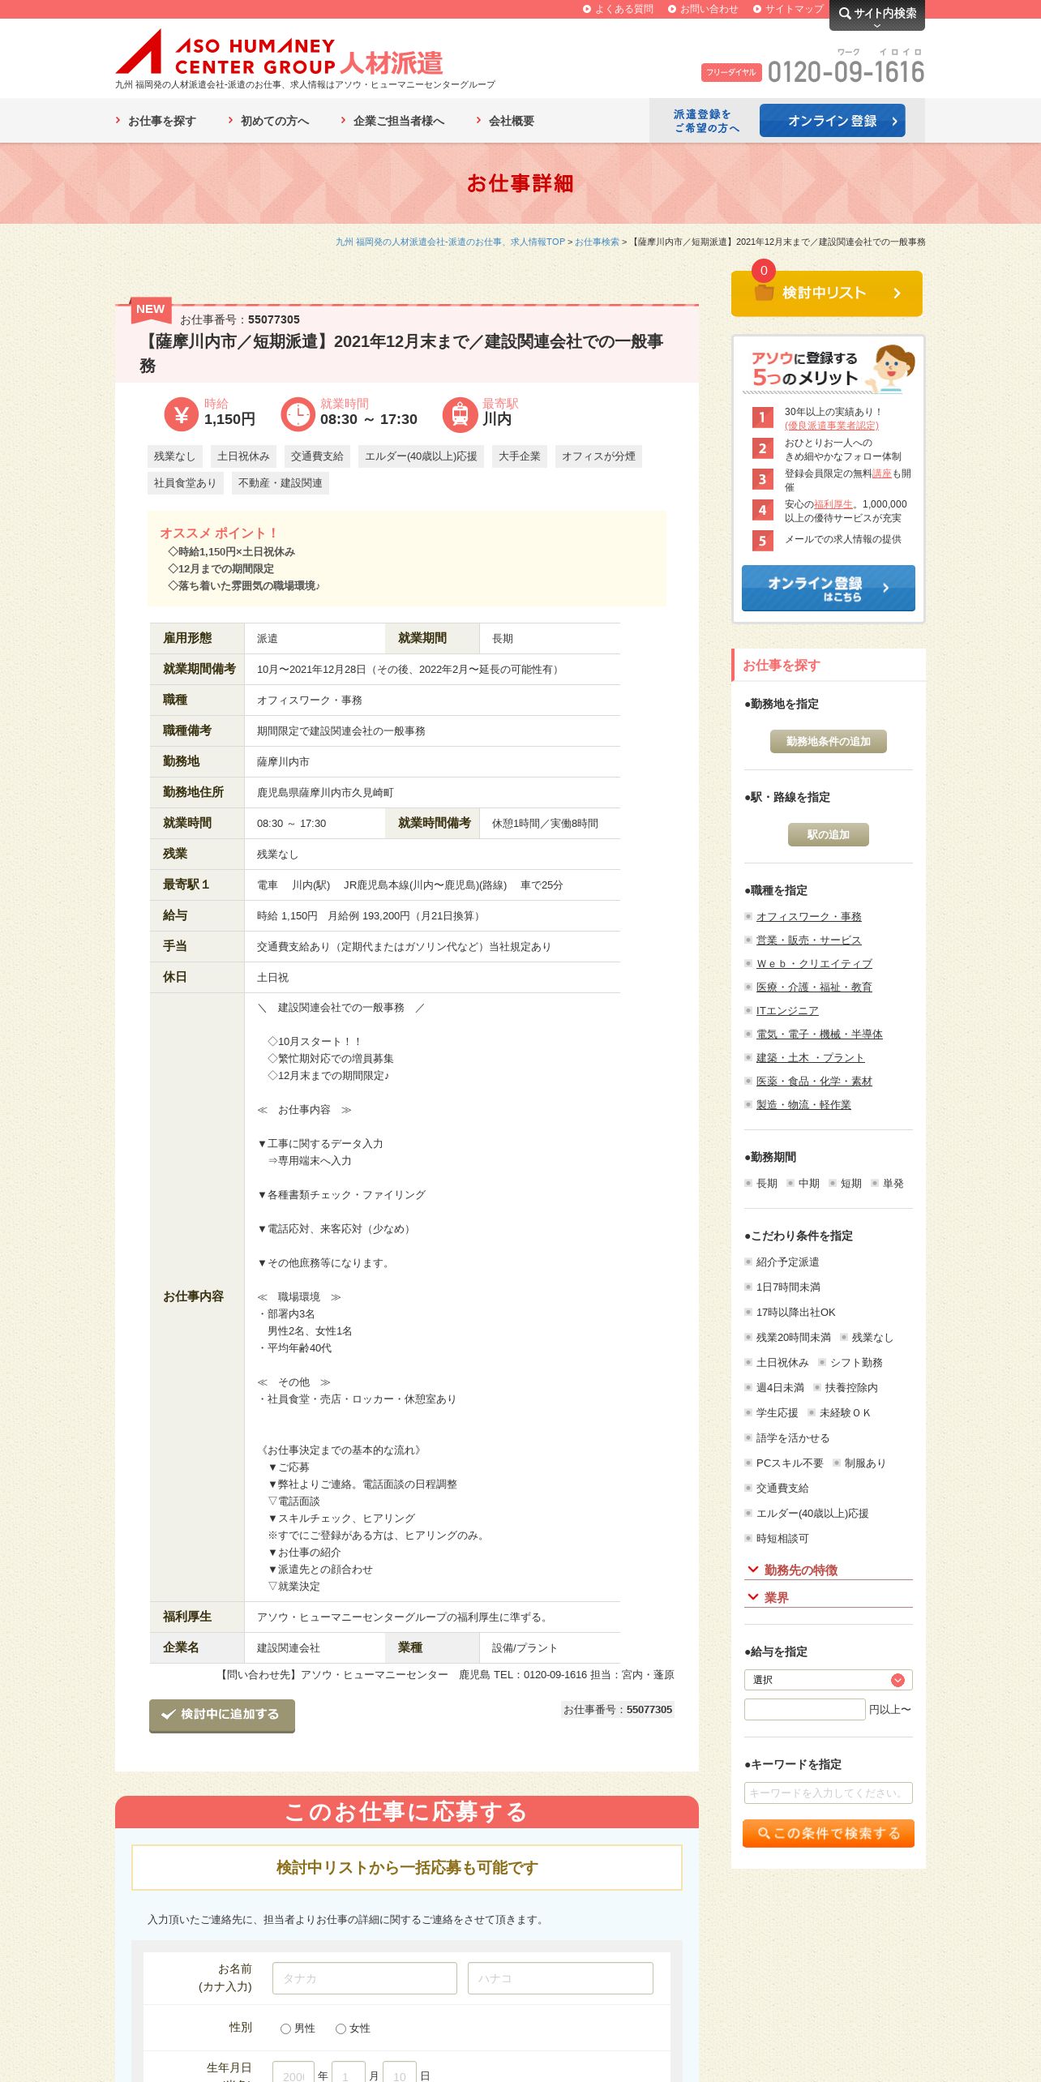Screen dimensions: 1041x2082
Task: Expand 業界 section
Action: 829,1598
